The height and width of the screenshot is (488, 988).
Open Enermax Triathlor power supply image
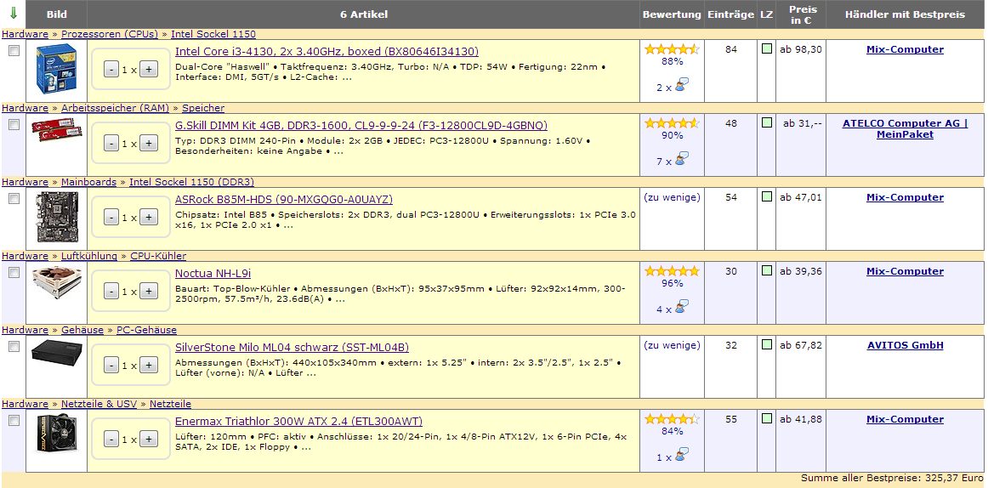pyautogui.click(x=57, y=432)
